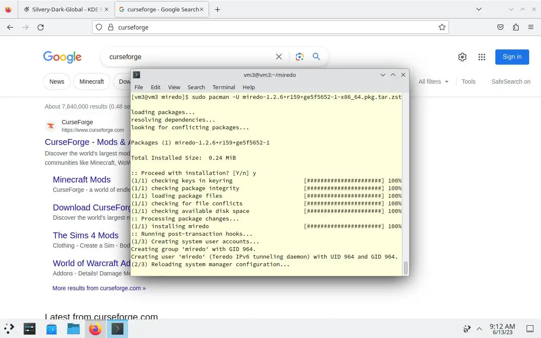Bookmark this page with the star
The width and height of the screenshot is (541, 338).
click(442, 27)
